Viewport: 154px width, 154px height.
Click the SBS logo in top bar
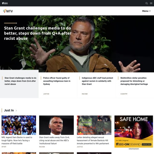5,3
